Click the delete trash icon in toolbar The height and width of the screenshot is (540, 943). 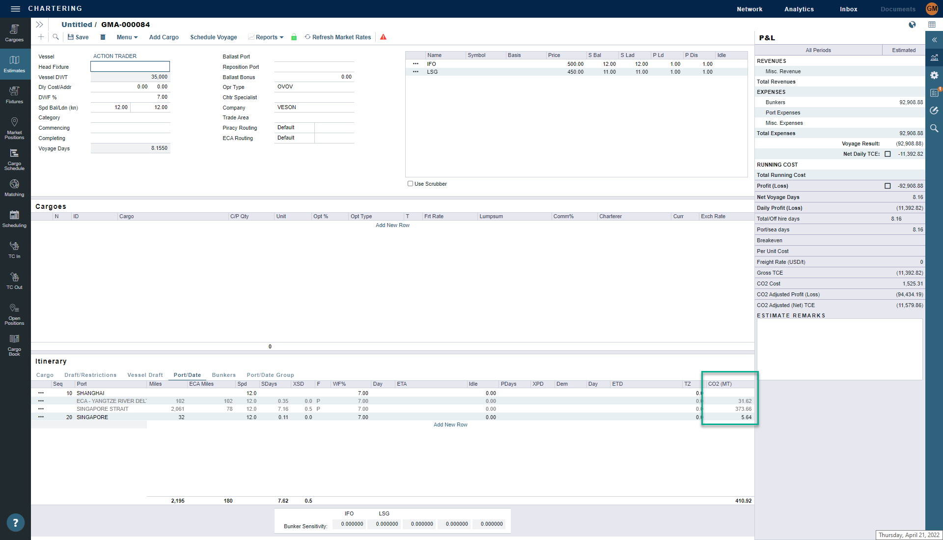point(103,37)
